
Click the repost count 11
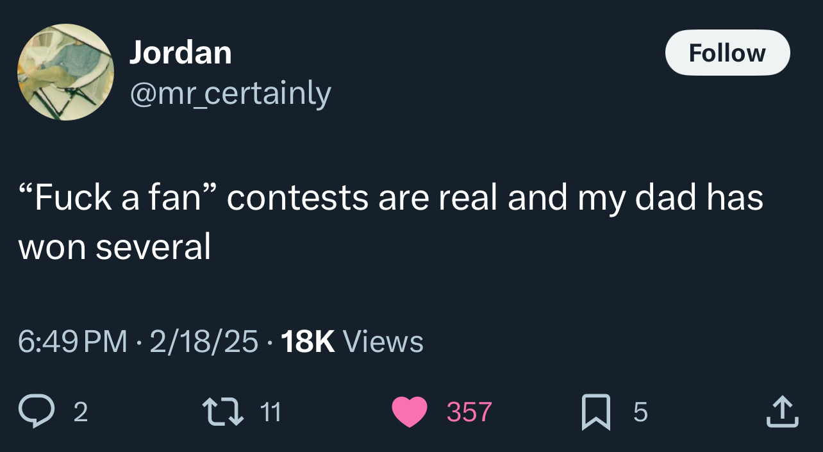[271, 412]
